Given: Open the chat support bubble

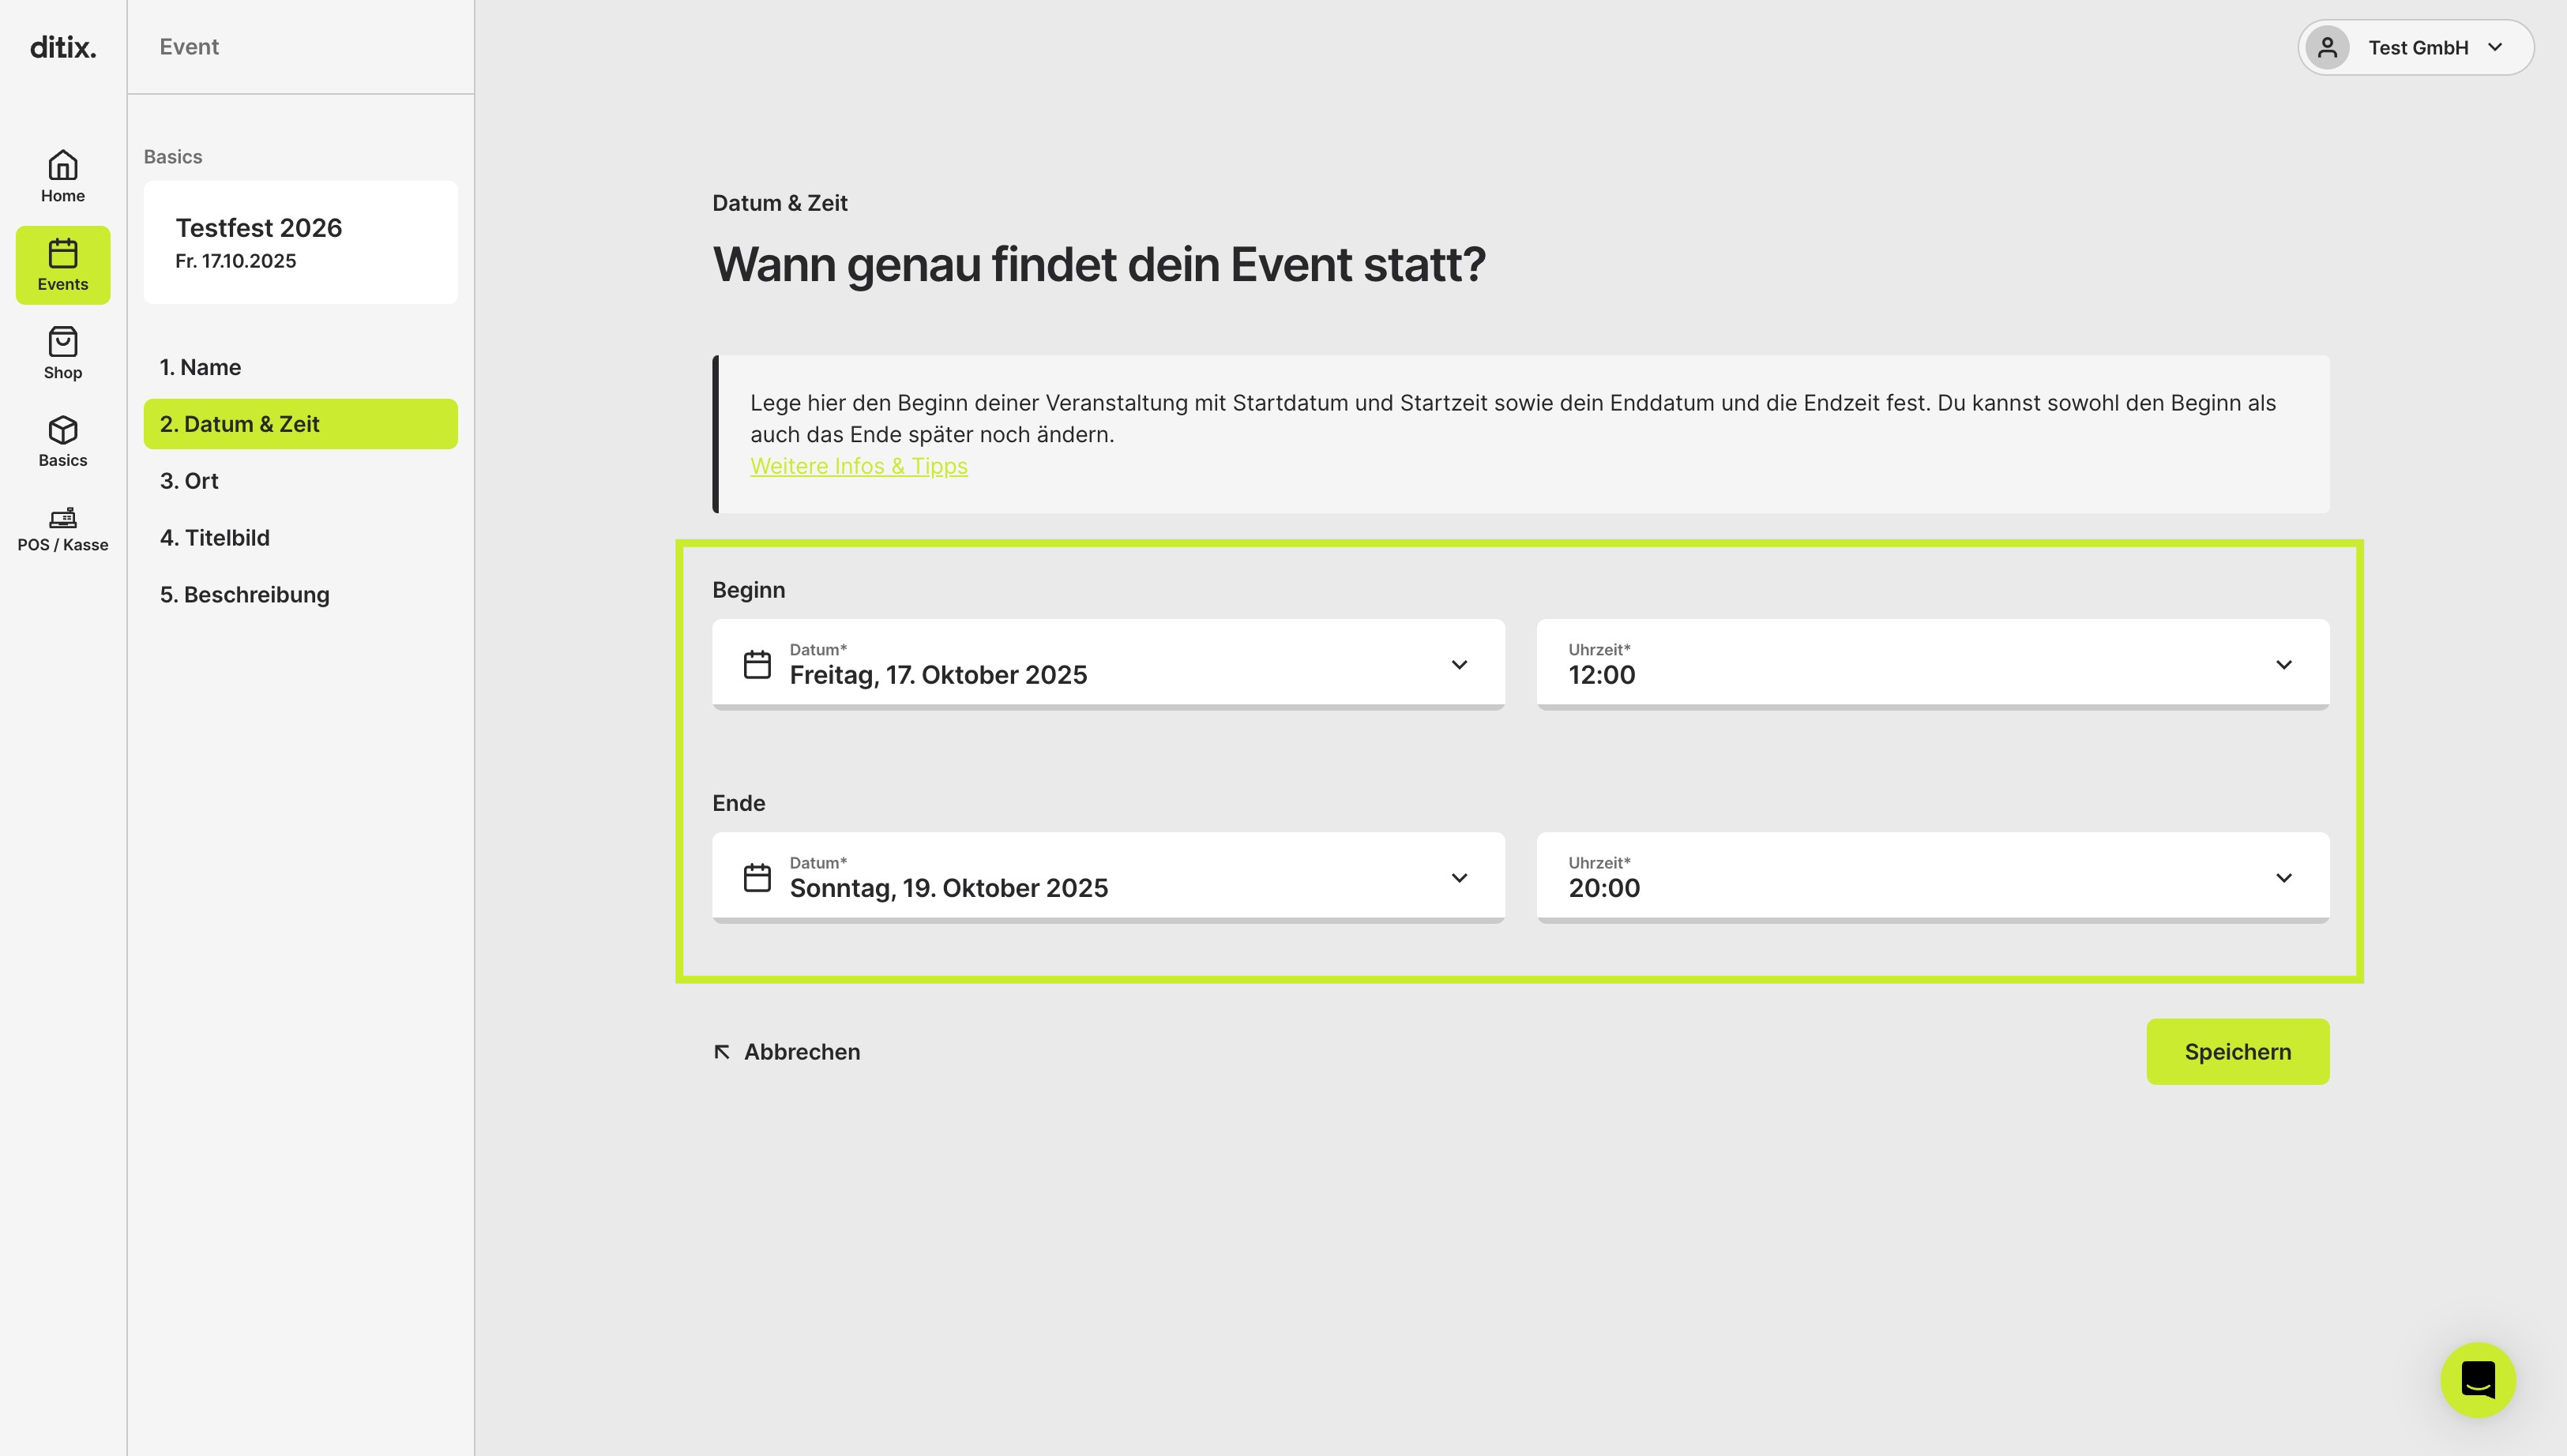Looking at the screenshot, I should pos(2477,1379).
